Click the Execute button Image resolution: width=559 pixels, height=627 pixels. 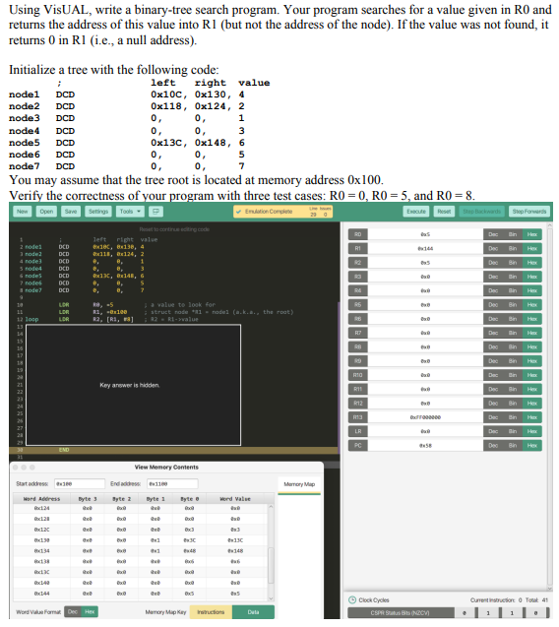[x=416, y=212]
